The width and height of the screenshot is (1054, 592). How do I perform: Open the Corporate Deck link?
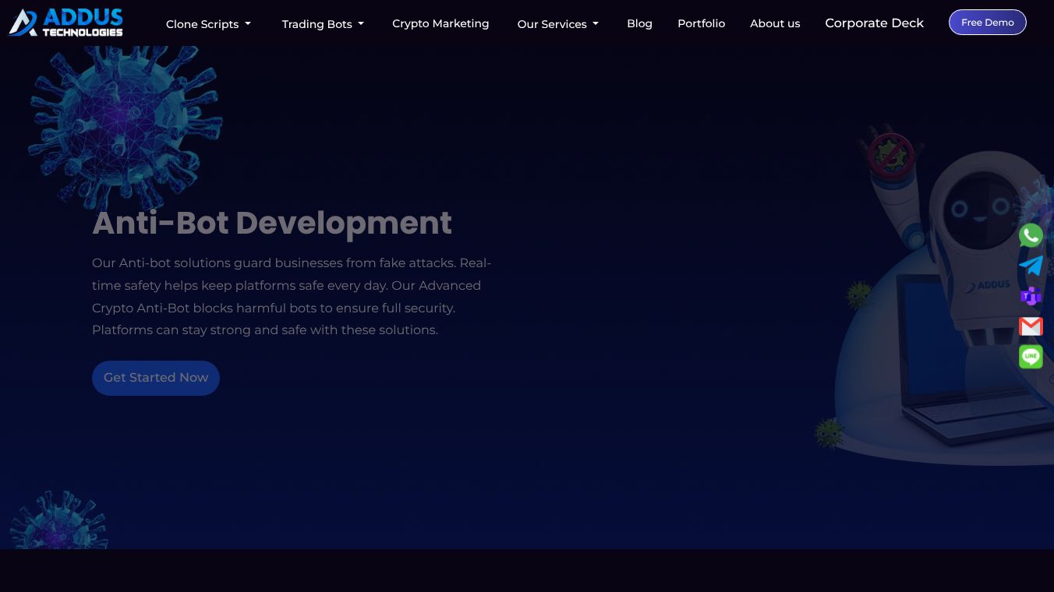(874, 23)
